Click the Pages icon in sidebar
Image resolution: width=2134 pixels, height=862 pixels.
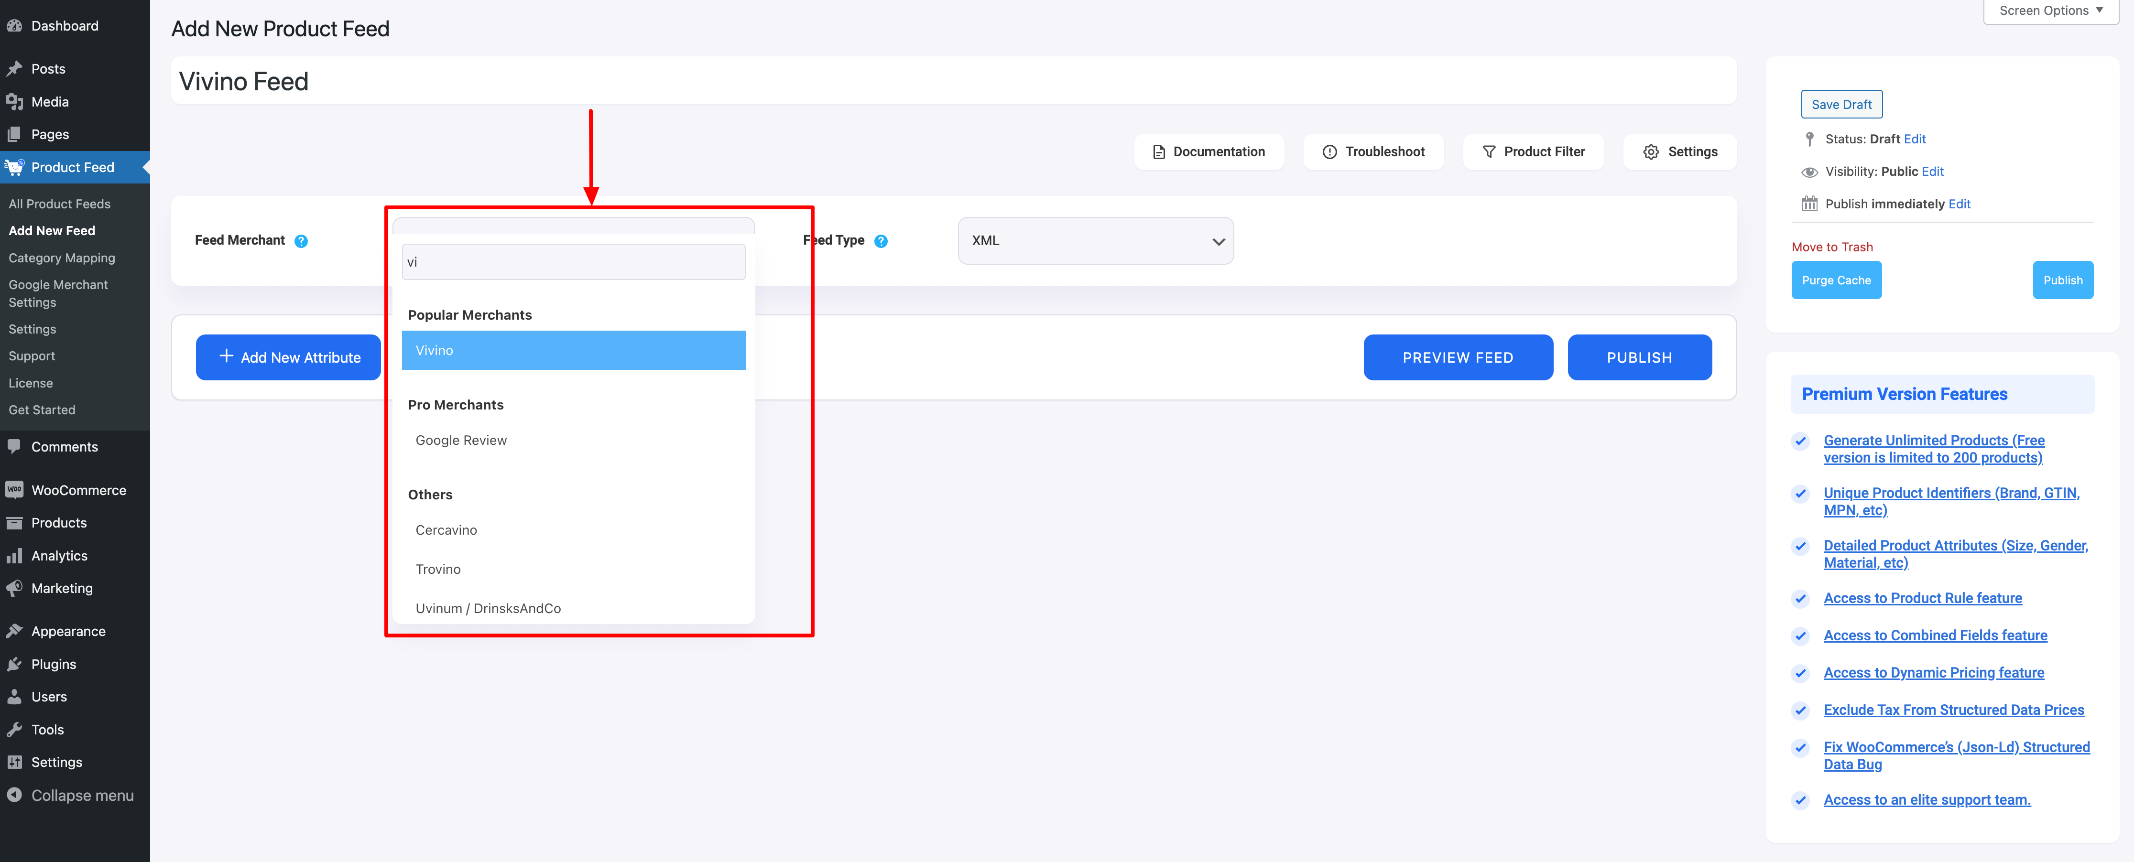pos(14,134)
